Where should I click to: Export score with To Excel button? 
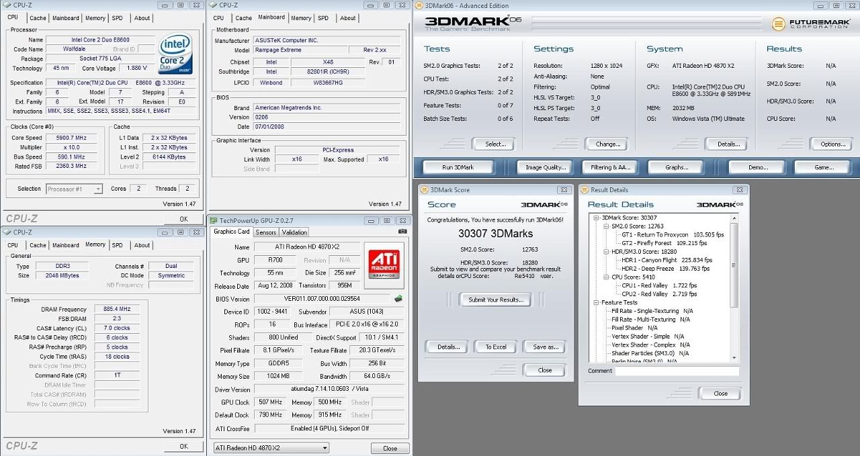pos(496,347)
